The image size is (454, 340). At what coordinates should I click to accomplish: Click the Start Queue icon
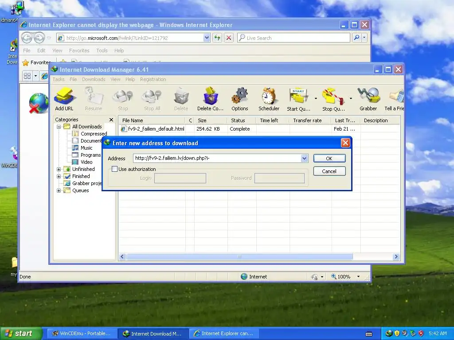click(298, 99)
